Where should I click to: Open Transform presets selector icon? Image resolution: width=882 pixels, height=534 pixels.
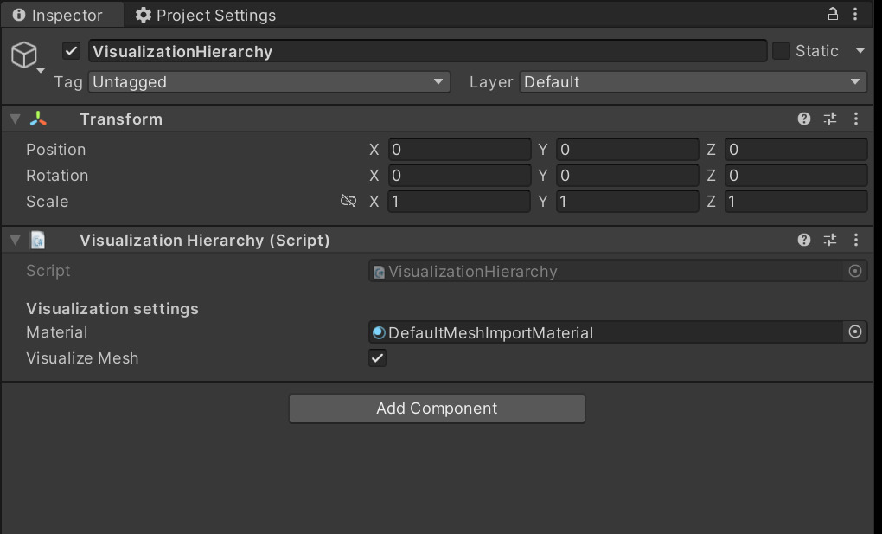point(830,119)
